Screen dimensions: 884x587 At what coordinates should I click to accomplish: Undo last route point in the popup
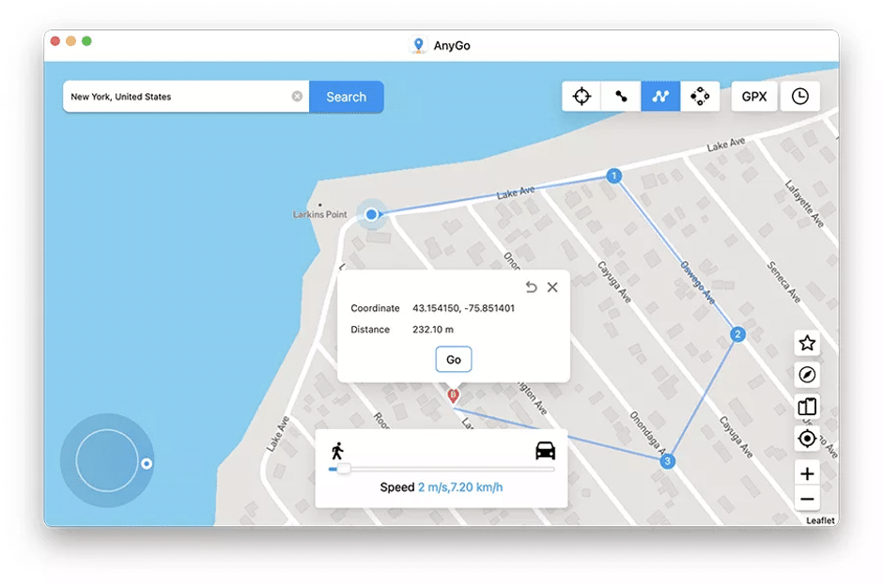(531, 287)
